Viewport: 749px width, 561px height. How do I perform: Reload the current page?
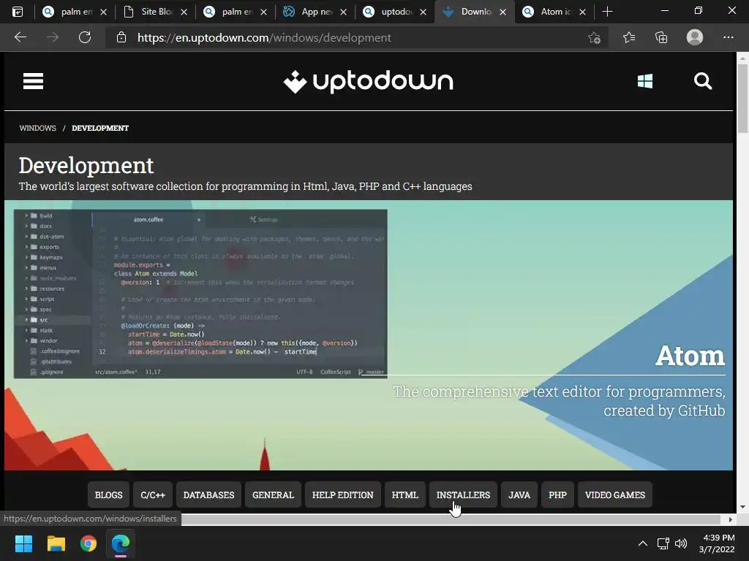tap(85, 37)
